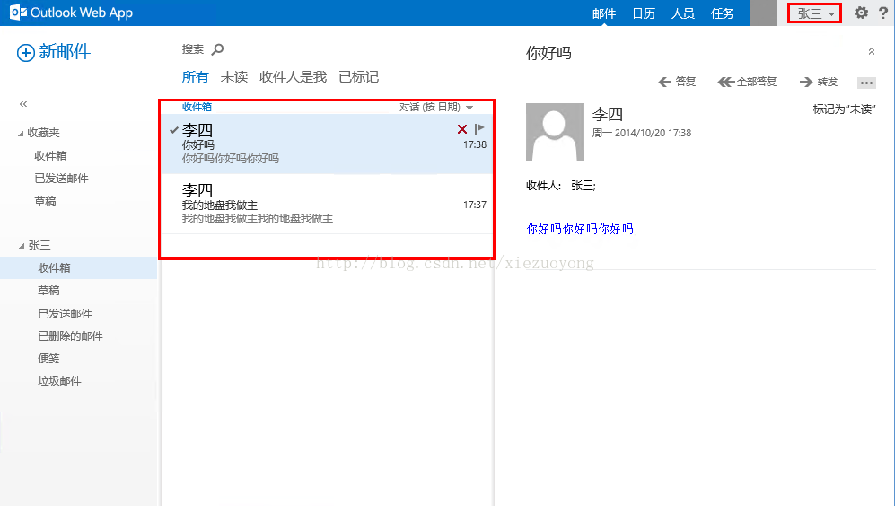This screenshot has height=506, width=895.
Task: Click the 搜索 search field
Action: [193, 49]
